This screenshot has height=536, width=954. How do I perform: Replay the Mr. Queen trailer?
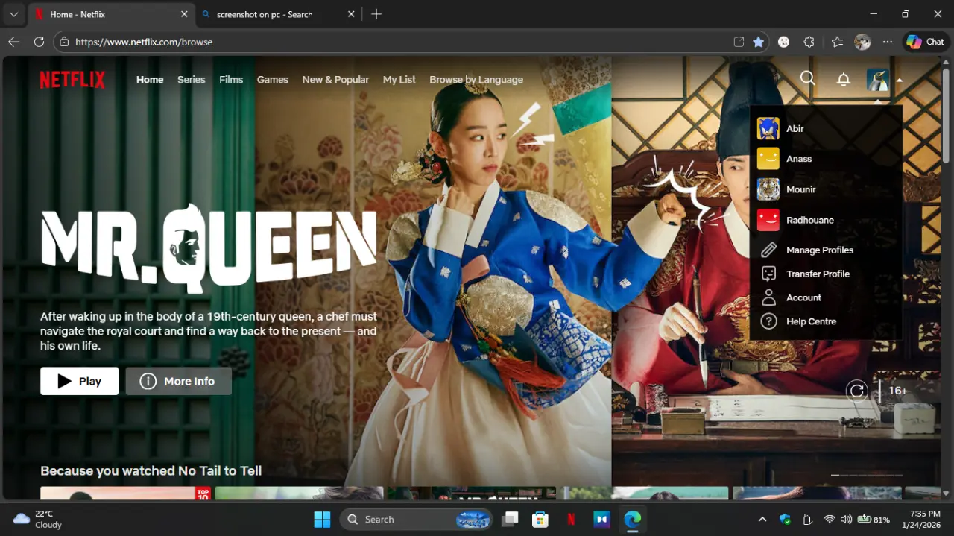pyautogui.click(x=857, y=391)
